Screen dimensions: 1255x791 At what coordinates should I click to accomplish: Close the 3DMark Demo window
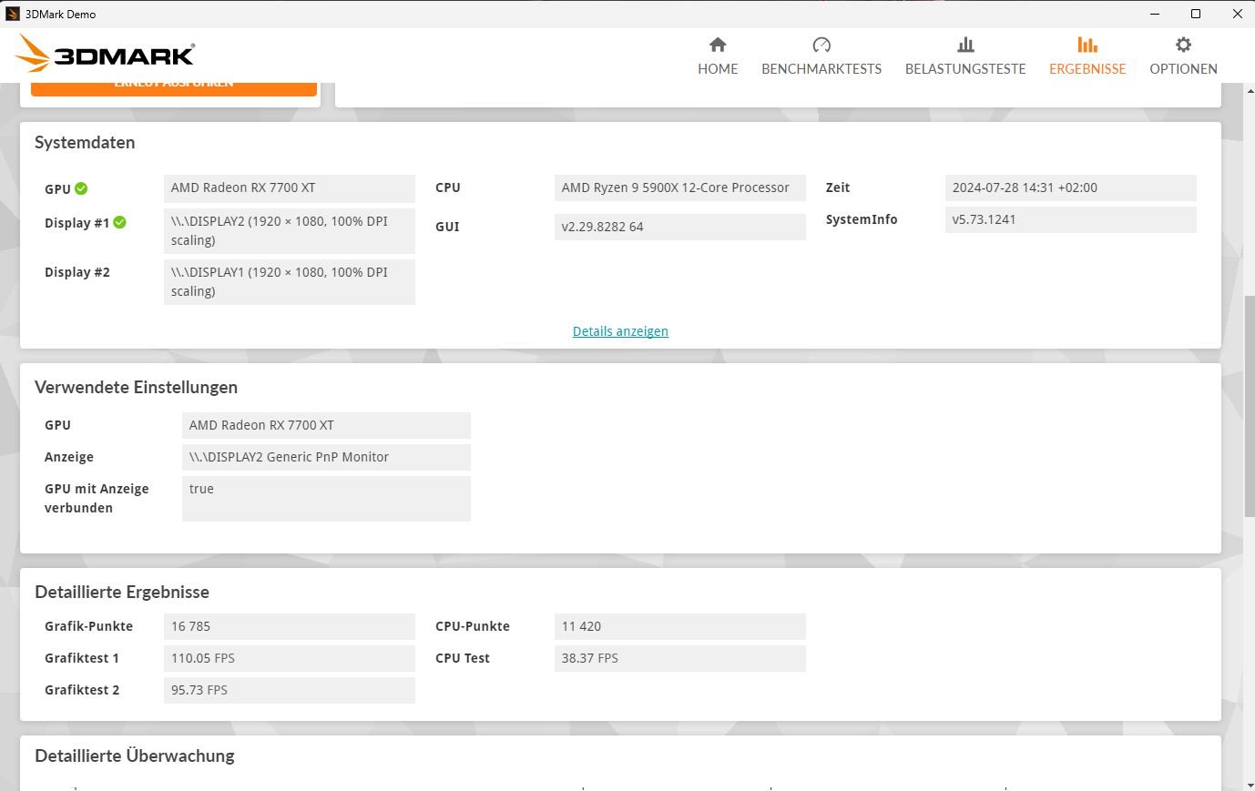pyautogui.click(x=1237, y=14)
